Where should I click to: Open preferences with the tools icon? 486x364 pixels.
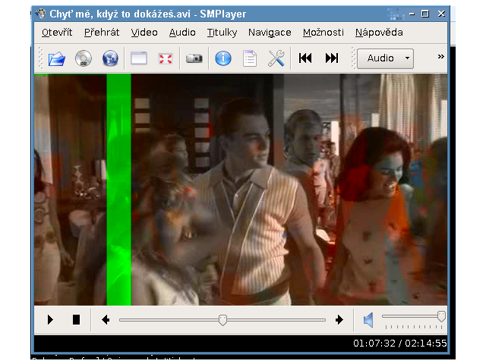(276, 58)
